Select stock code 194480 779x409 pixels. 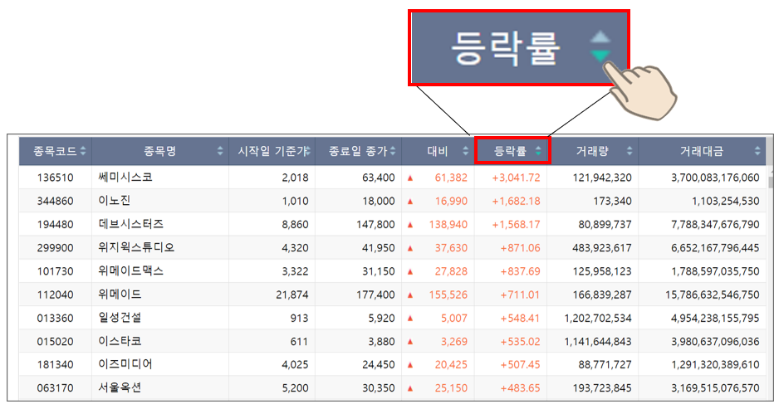(x=55, y=224)
